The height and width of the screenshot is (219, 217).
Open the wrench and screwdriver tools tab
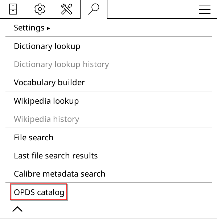(x=67, y=9)
